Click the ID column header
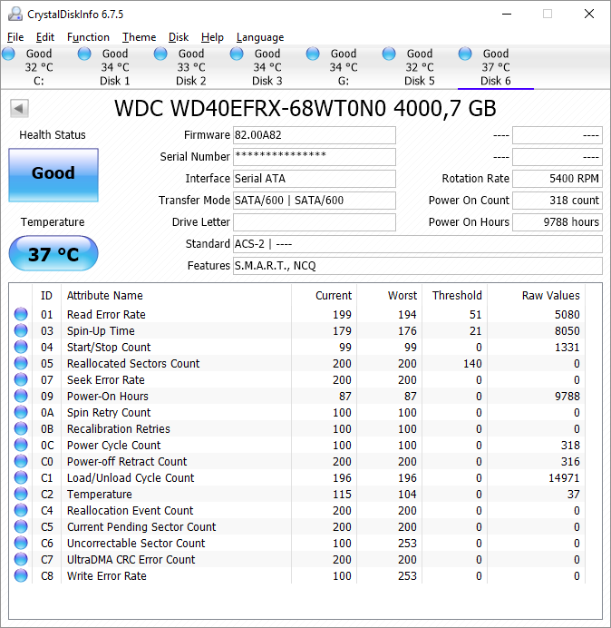611x628 pixels. (46, 296)
